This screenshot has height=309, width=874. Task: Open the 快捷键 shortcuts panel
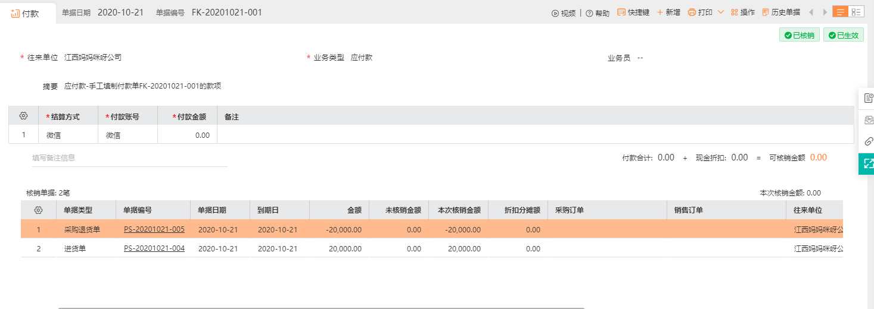pos(633,12)
